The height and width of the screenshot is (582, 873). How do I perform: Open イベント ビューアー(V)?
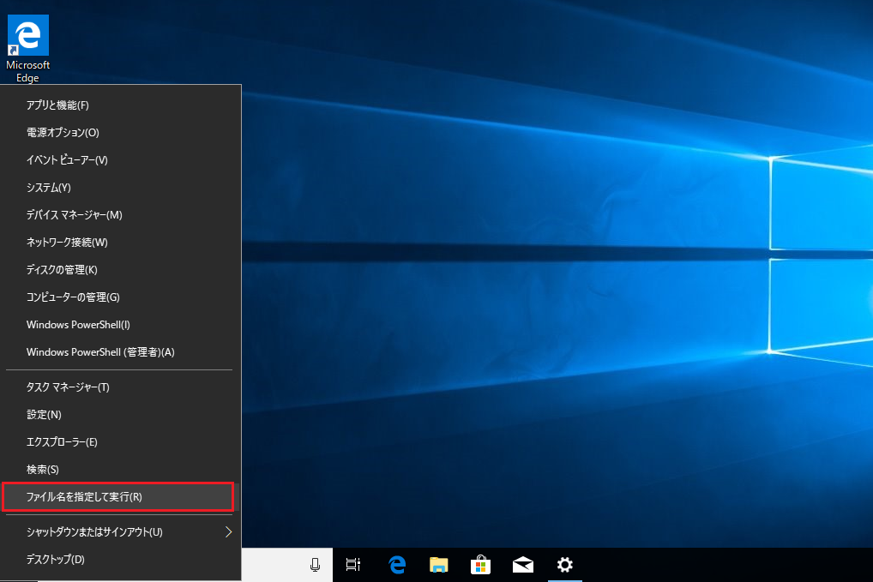[121, 160]
